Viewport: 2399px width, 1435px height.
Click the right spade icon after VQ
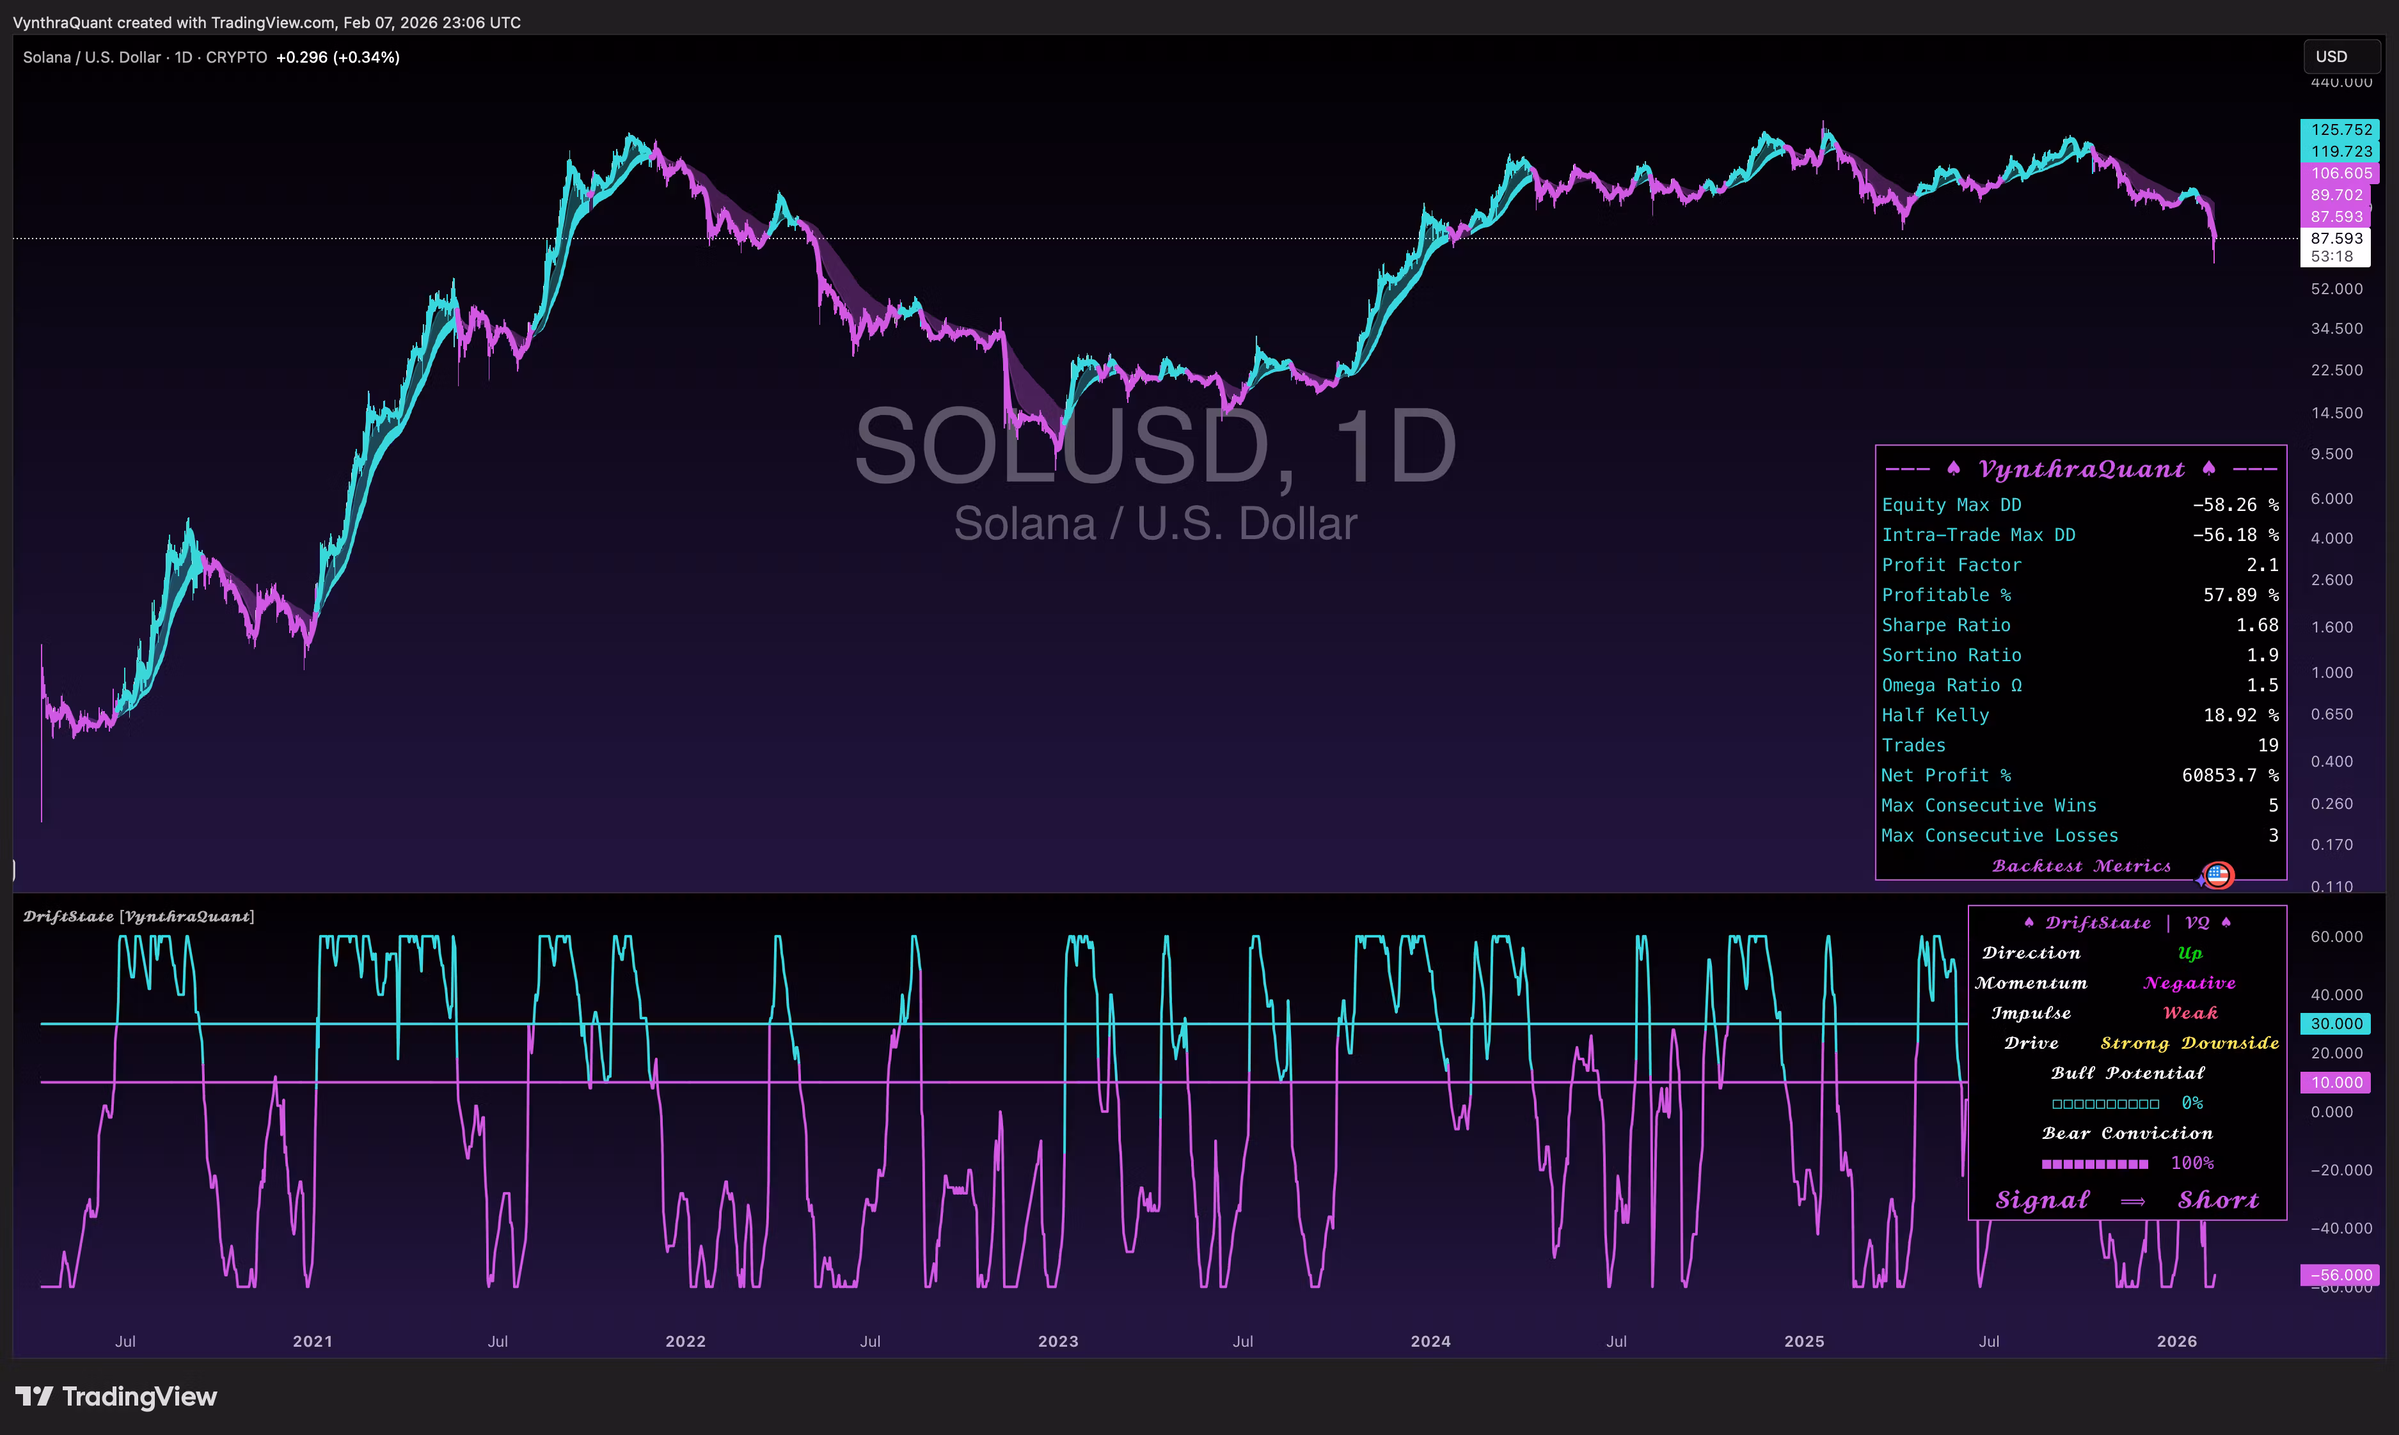coord(2226,923)
